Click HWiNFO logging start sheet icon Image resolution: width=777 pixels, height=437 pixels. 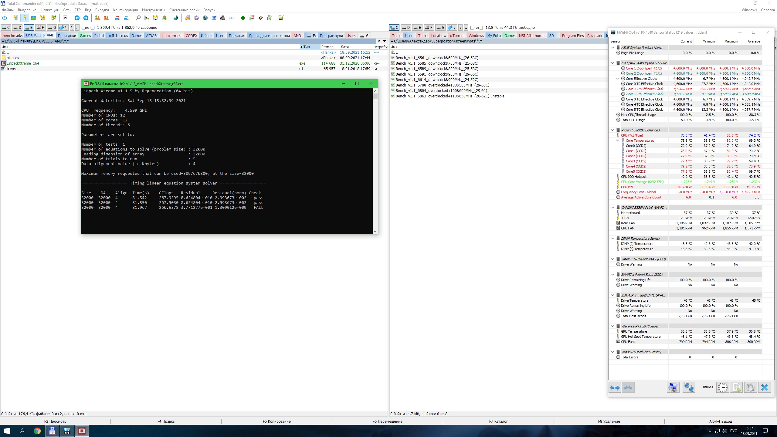pos(737,388)
